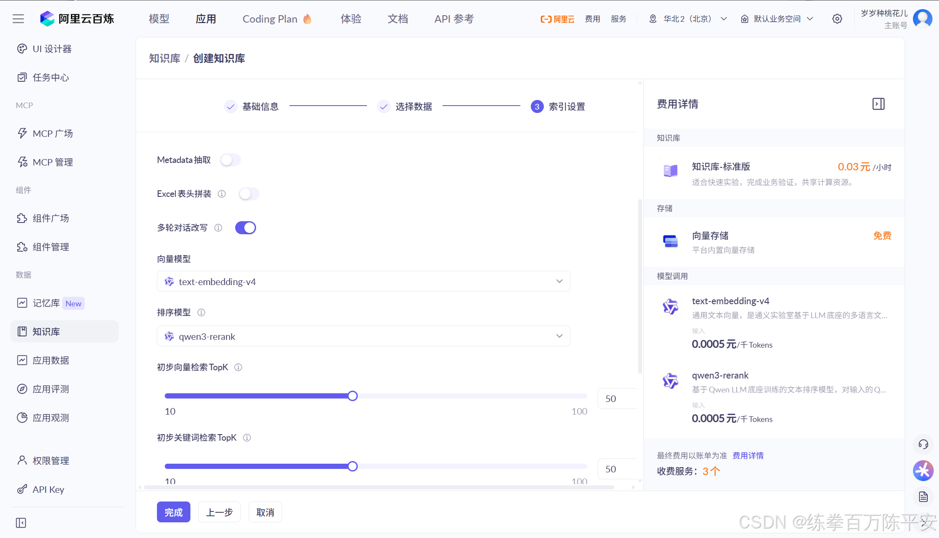
Task: Open the document icon at bottom right
Action: [x=923, y=497]
